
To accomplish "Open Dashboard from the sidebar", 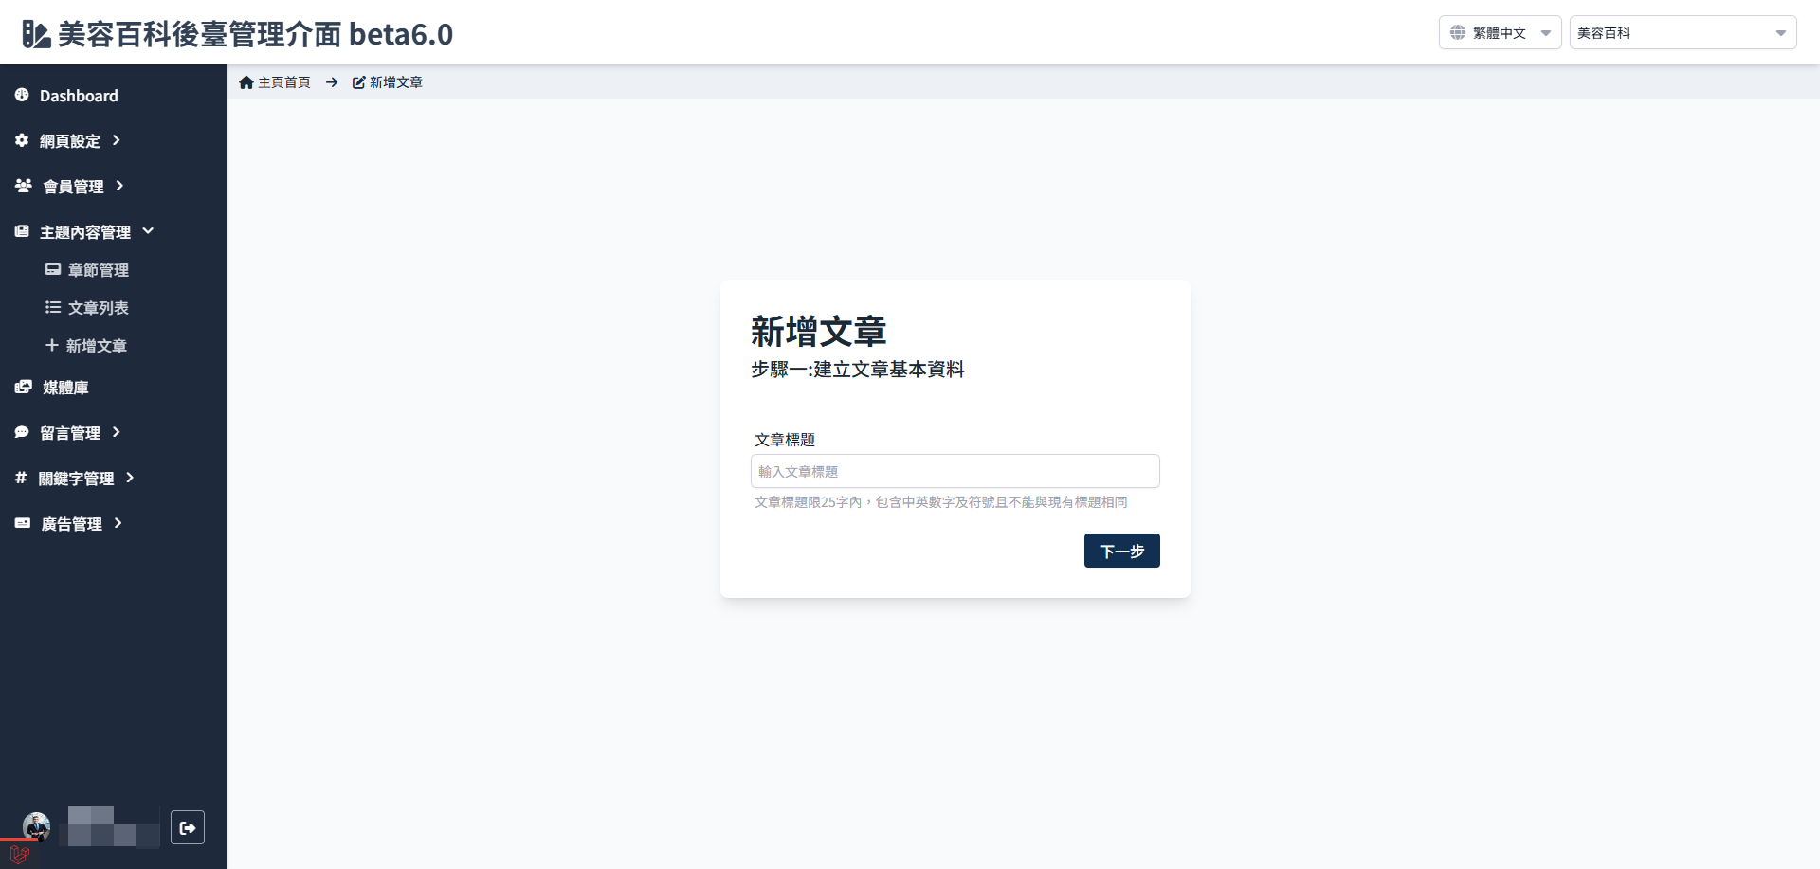I will (x=79, y=96).
